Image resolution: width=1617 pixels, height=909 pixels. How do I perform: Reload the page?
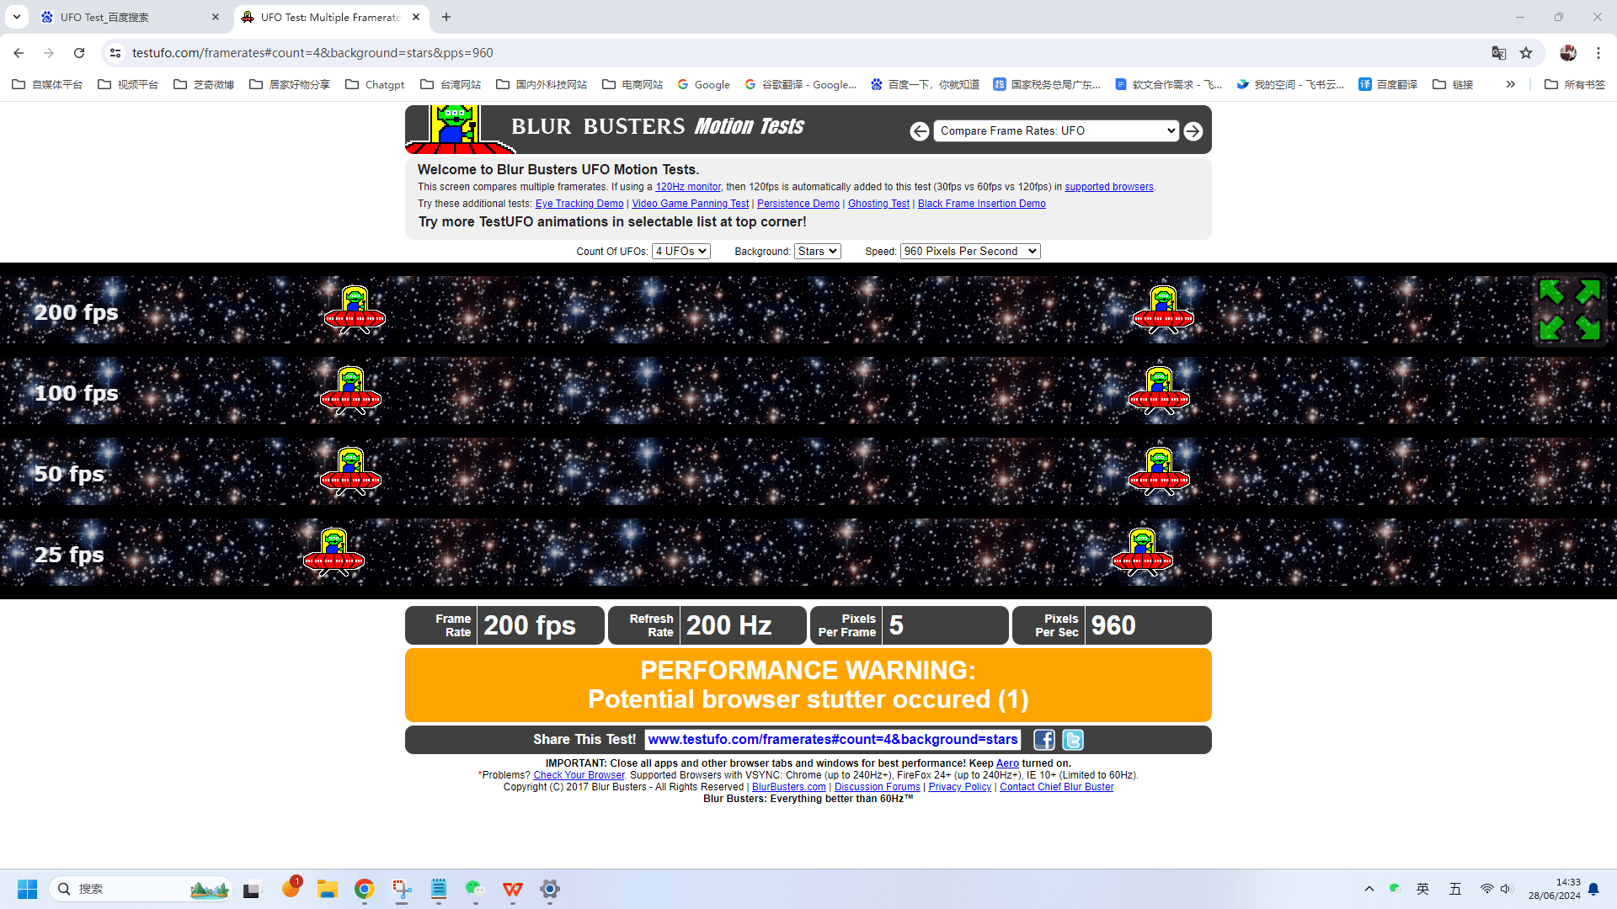[79, 53]
